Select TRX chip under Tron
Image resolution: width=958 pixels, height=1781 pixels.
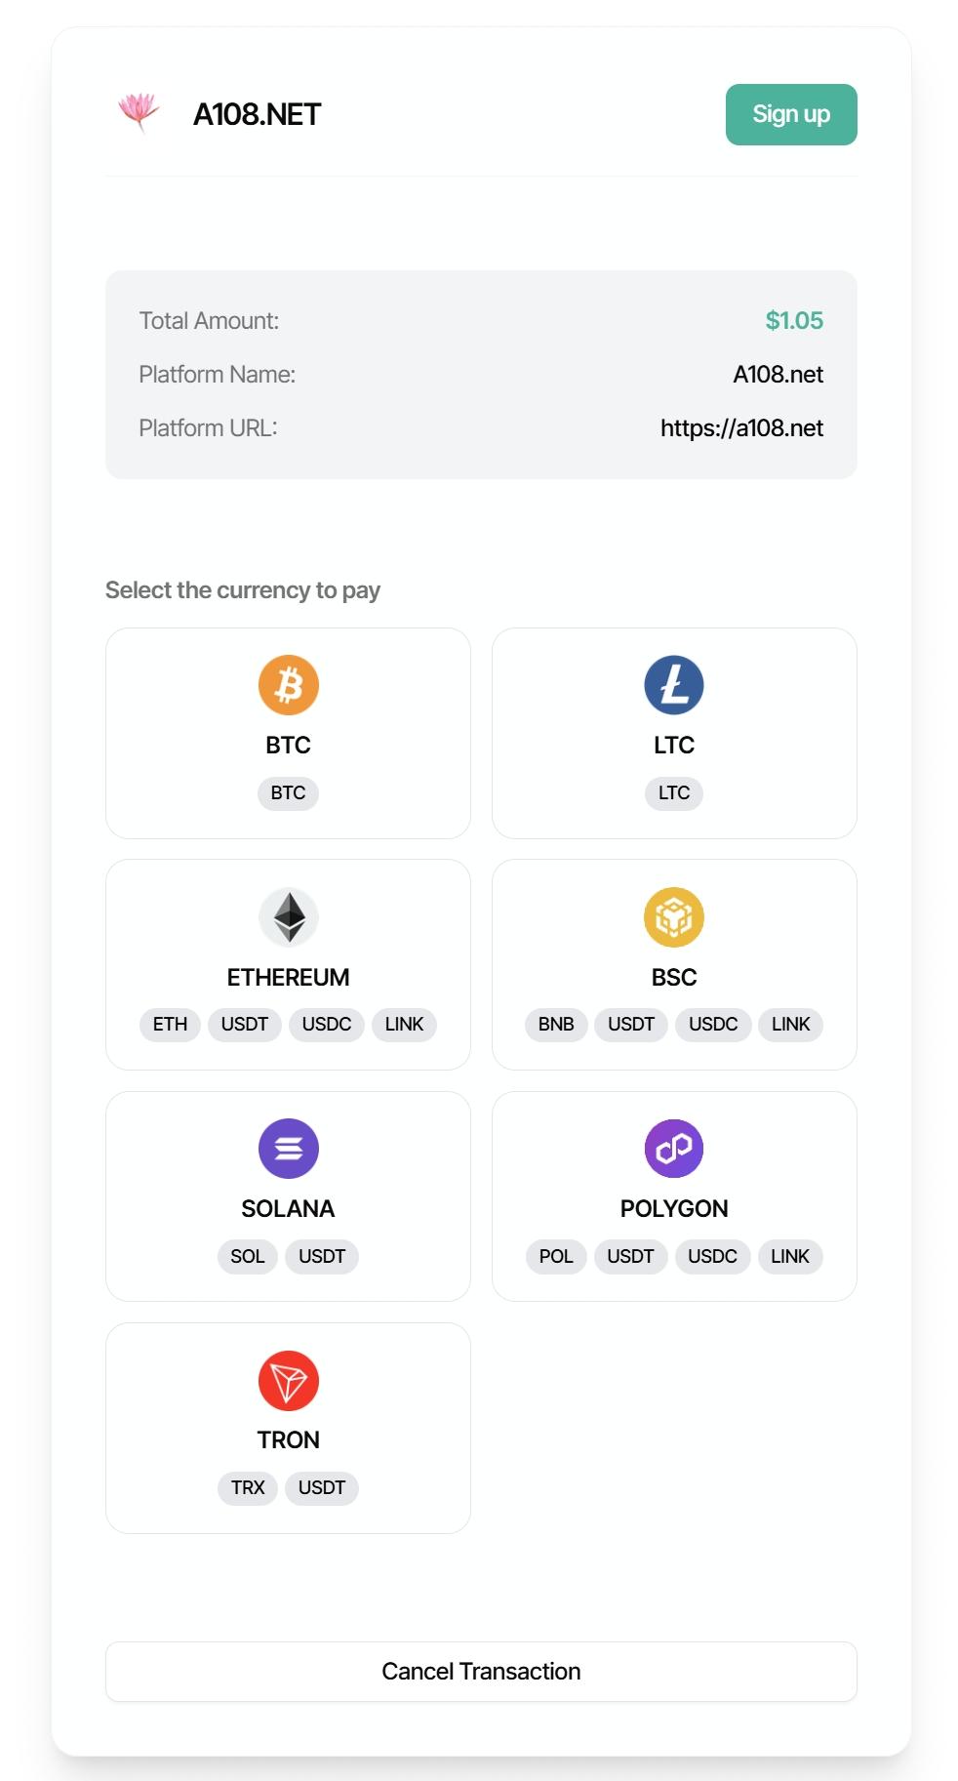248,1488
